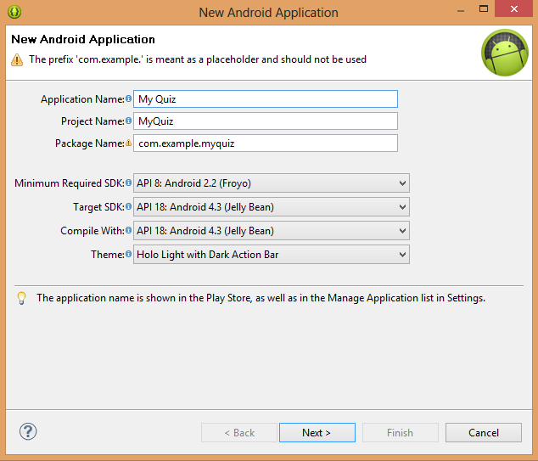Click the disabled Finish button
The height and width of the screenshot is (461, 538).
[x=400, y=432]
